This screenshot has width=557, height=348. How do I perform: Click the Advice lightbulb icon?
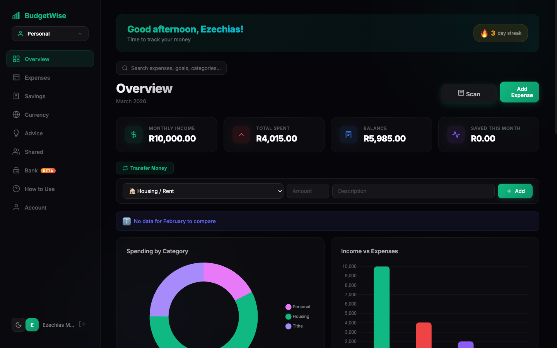point(16,133)
